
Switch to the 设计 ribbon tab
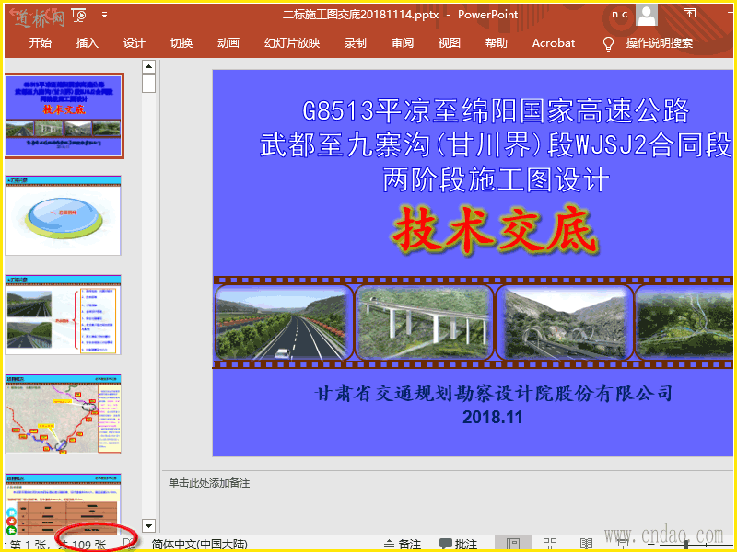pyautogui.click(x=134, y=43)
